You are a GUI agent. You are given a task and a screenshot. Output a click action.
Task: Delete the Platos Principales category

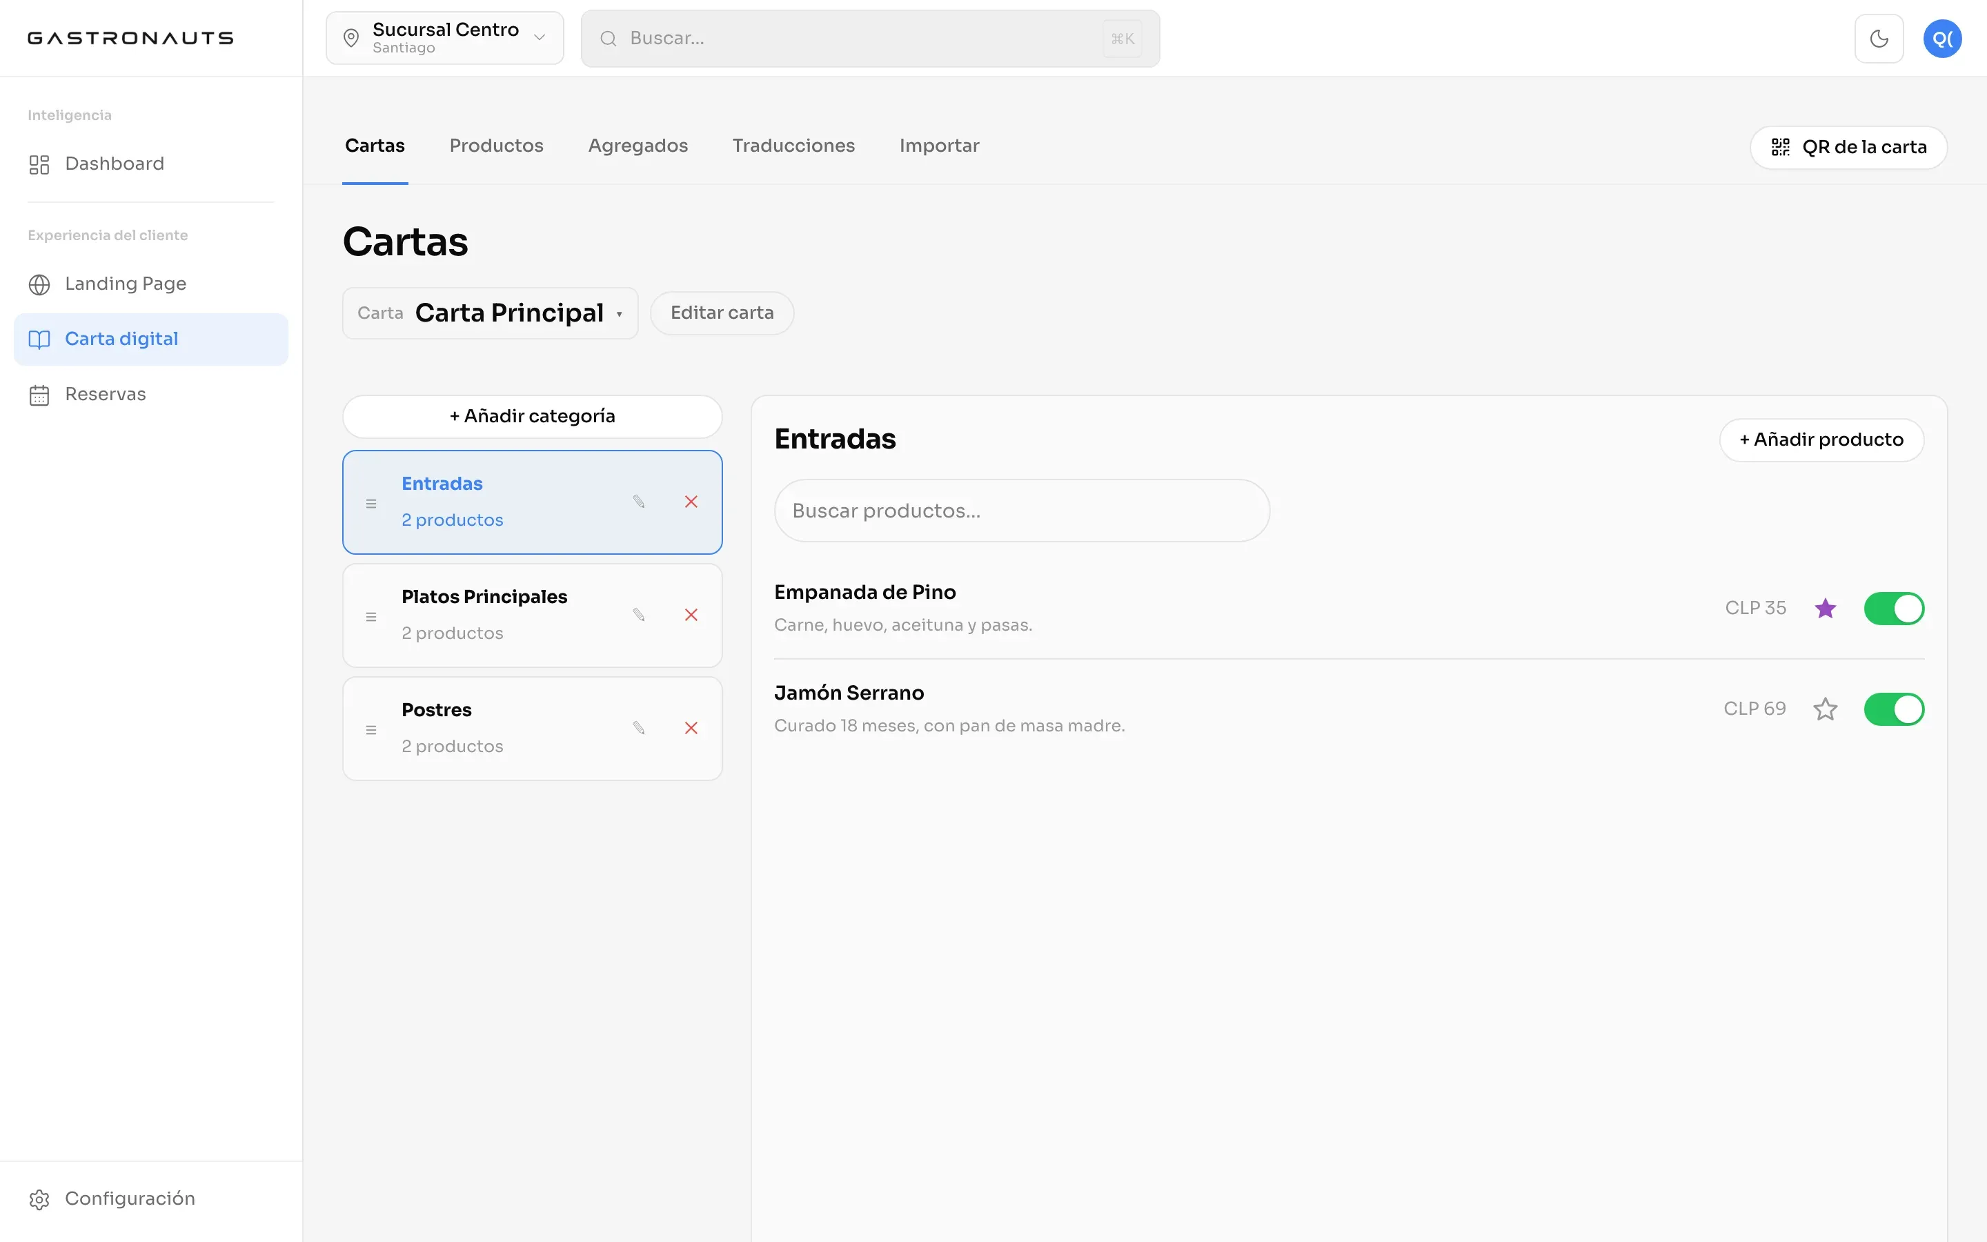691,615
